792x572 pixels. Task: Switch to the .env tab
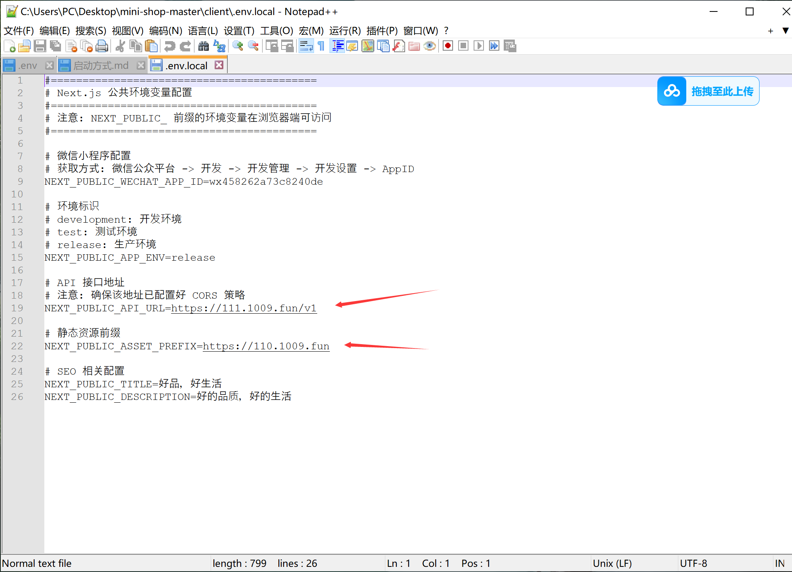28,66
